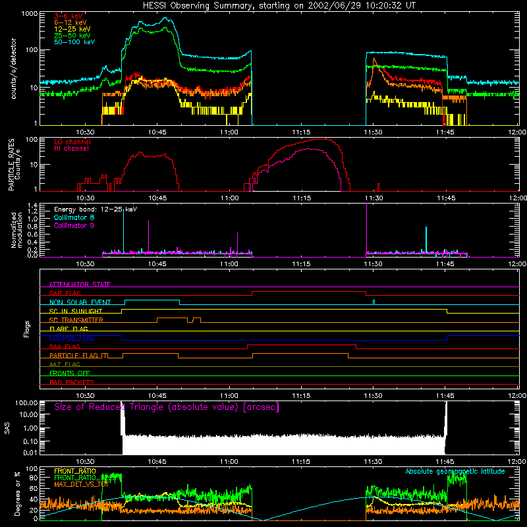
Task: Click the Energy band: 12-25 keV text
Action: [x=96, y=209]
